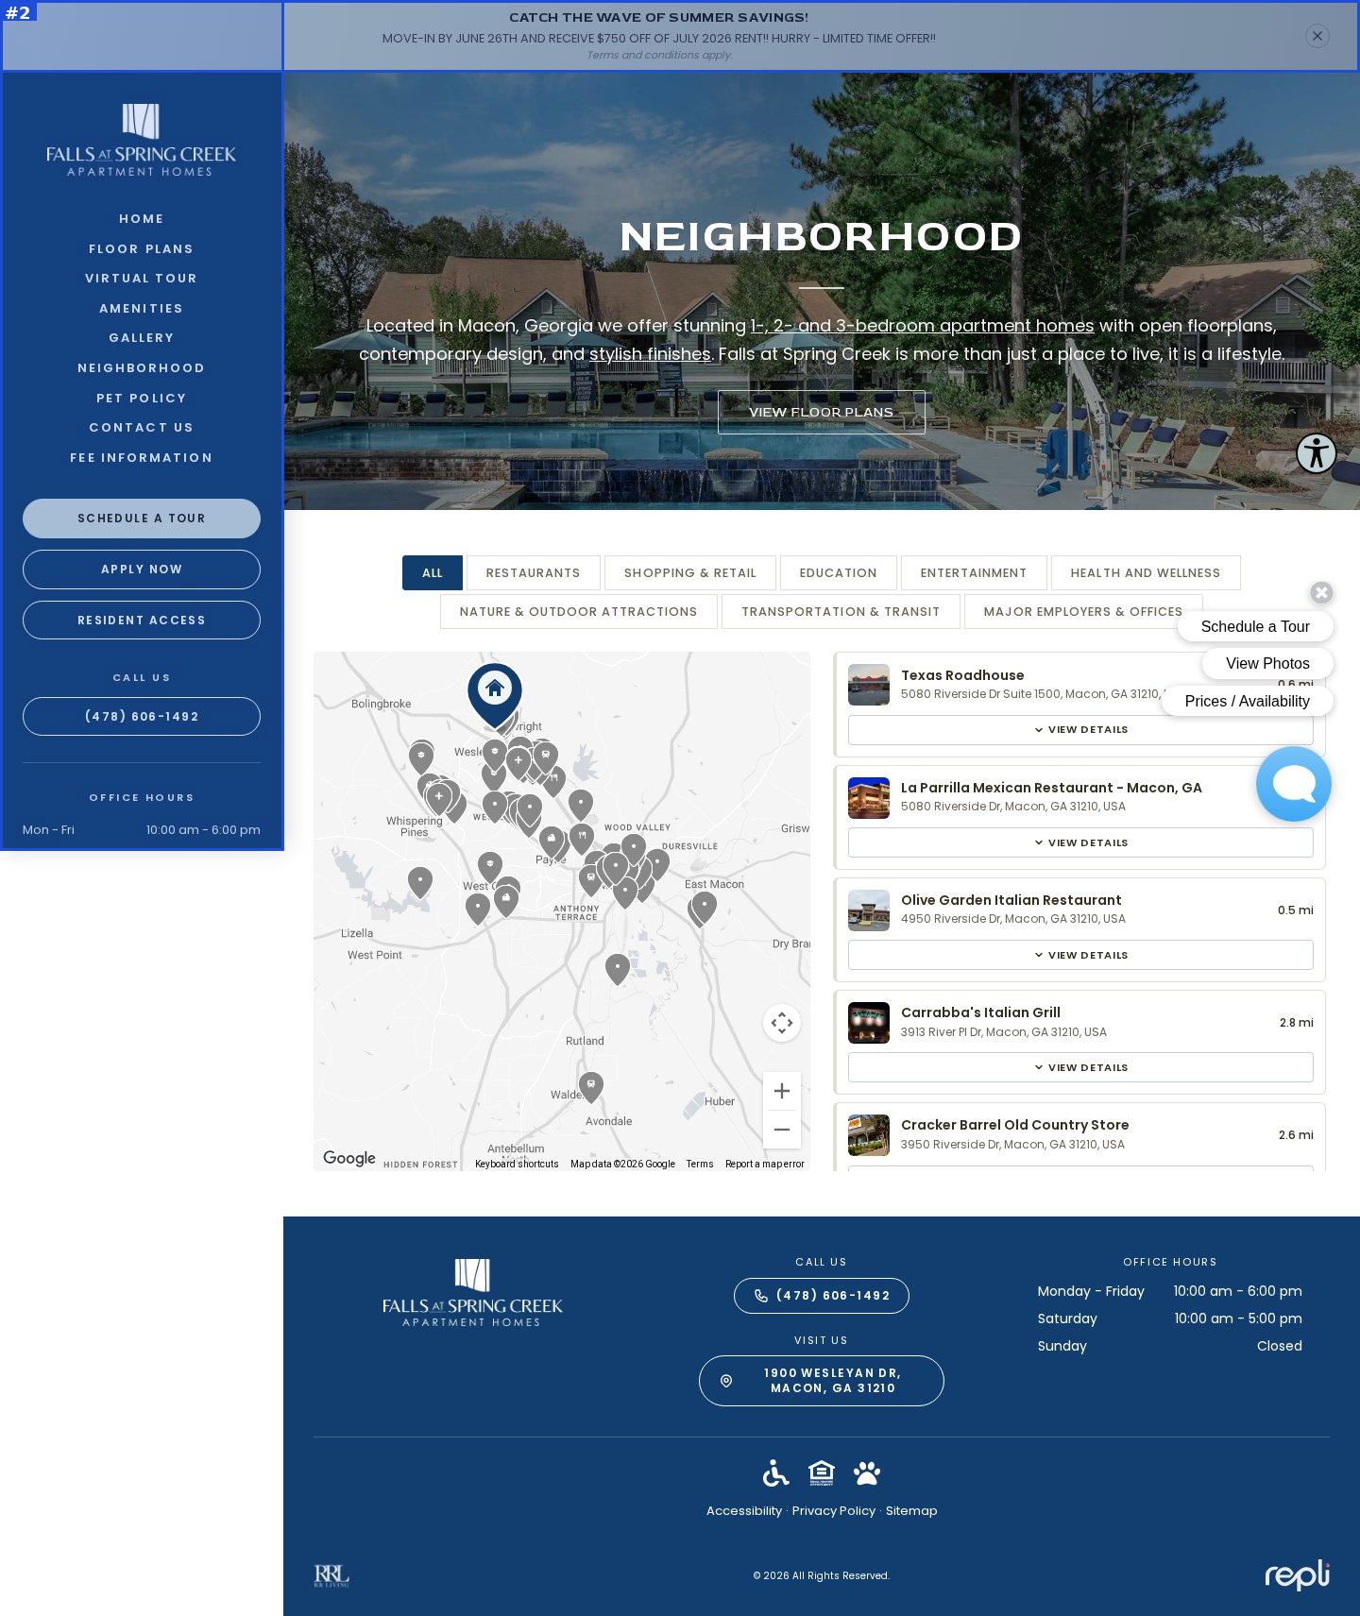
Task: Open Resident Access
Action: [142, 621]
